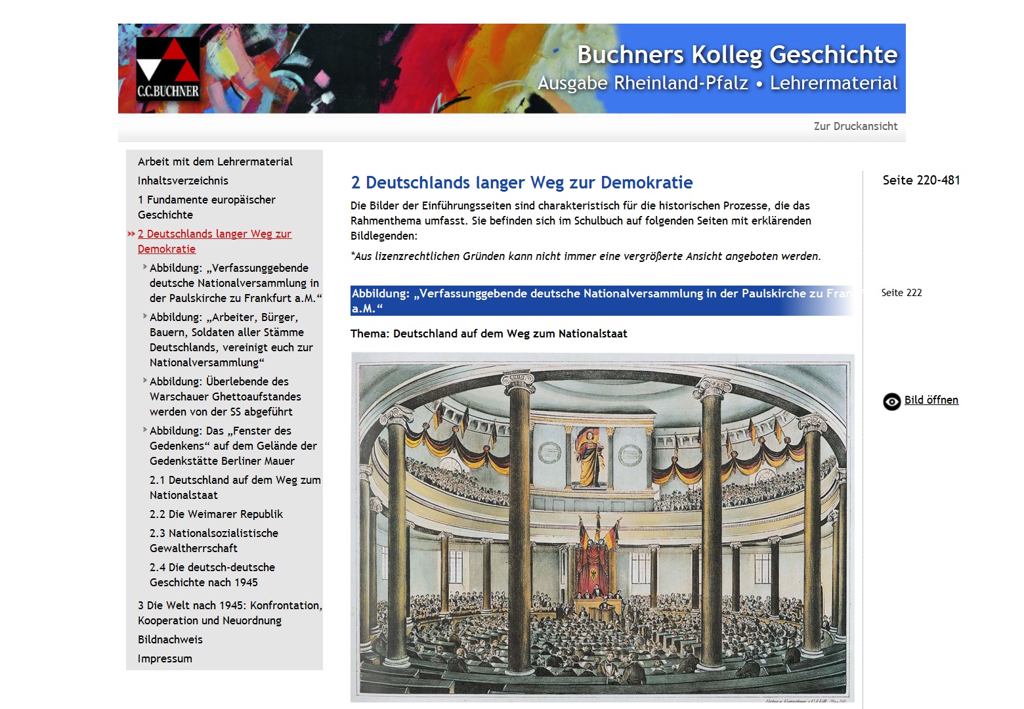1024x709 pixels.
Task: Select '1 Fundamente europäischer Geschichte'
Action: pos(206,207)
